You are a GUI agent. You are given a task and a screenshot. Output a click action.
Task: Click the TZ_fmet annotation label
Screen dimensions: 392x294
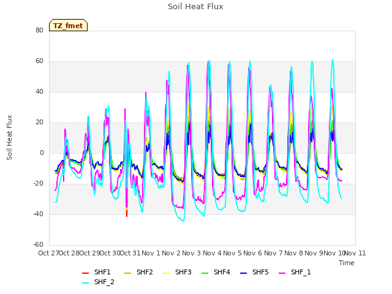pyautogui.click(x=68, y=25)
